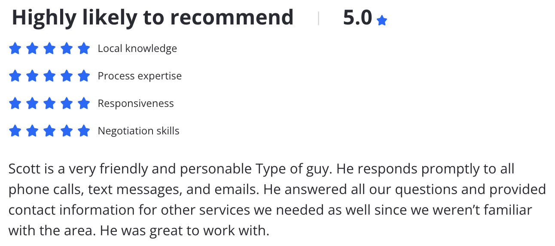Click the Process expertise label
This screenshot has height=246, width=555.
pos(140,76)
